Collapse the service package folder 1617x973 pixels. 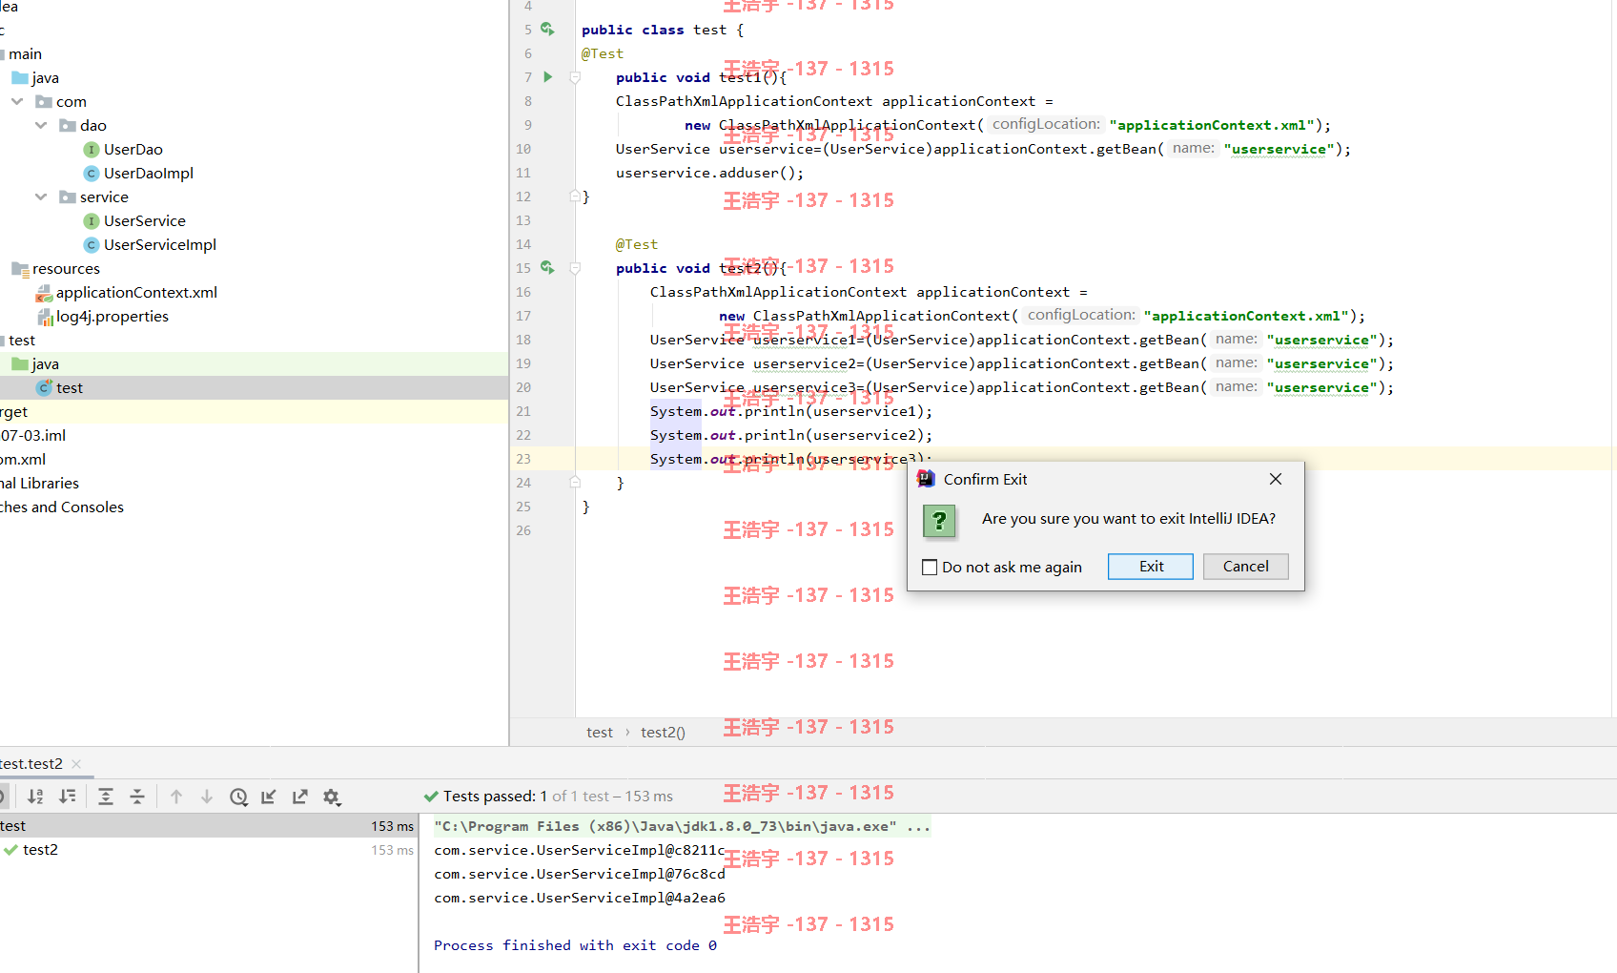click(x=41, y=197)
